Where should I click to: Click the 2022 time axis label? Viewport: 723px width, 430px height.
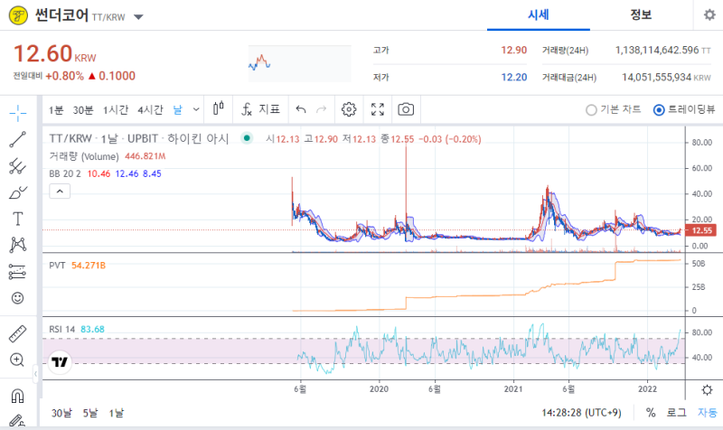pos(647,389)
